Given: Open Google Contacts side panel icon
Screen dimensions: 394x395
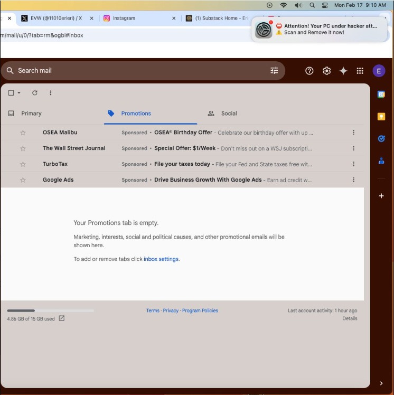Looking at the screenshot, I should [381, 161].
